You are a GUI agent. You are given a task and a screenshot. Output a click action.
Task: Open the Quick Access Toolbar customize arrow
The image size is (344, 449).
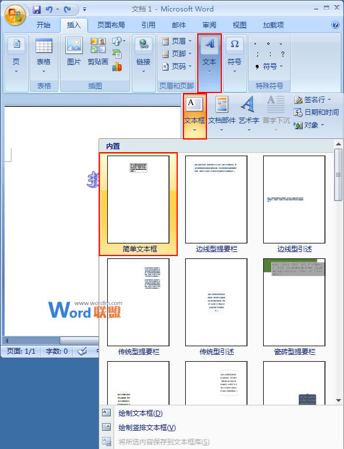click(84, 9)
